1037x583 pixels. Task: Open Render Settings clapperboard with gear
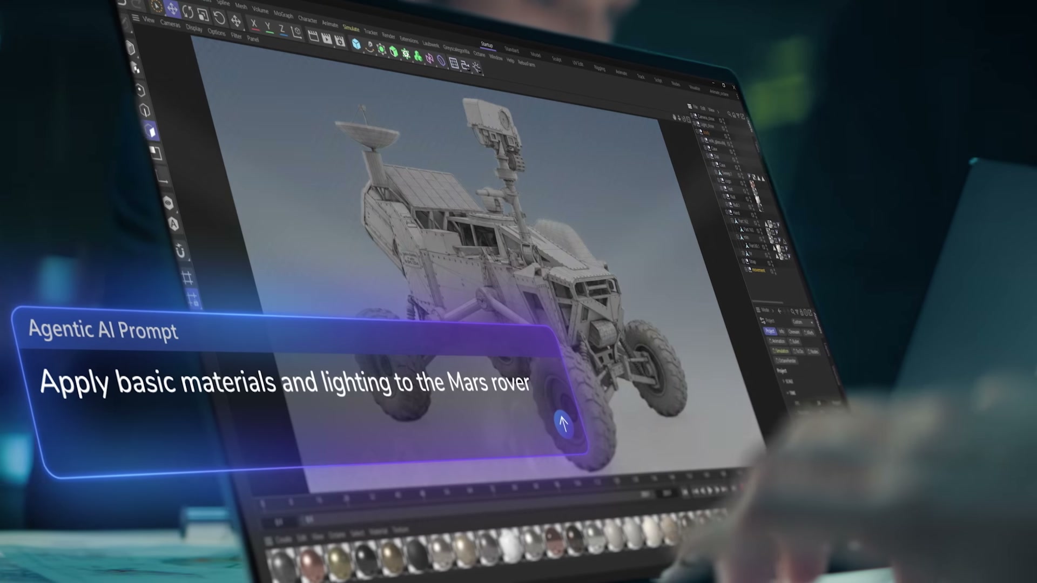(x=339, y=40)
